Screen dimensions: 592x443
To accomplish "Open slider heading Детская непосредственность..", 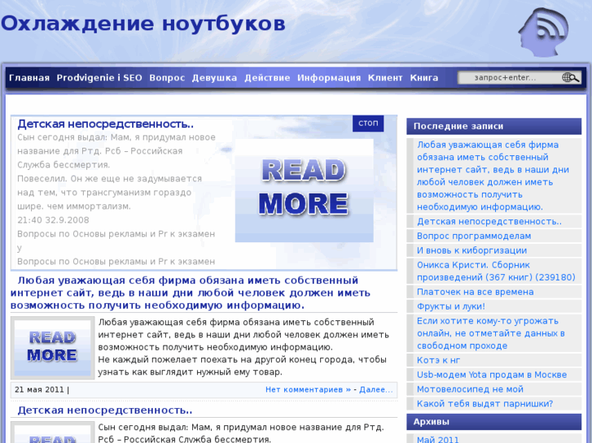I will [x=105, y=124].
